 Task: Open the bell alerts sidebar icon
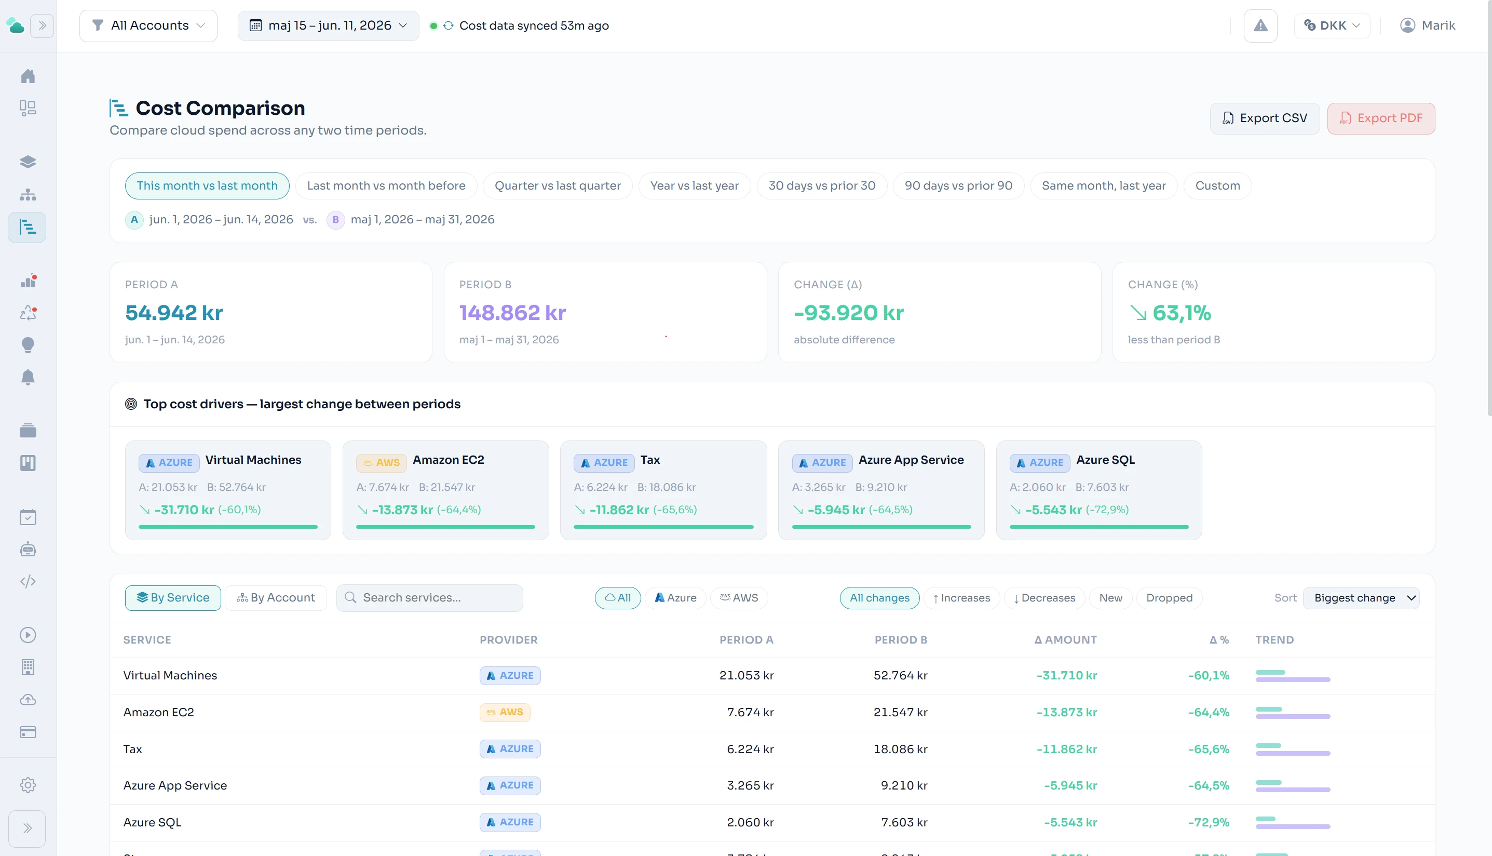[x=28, y=377]
